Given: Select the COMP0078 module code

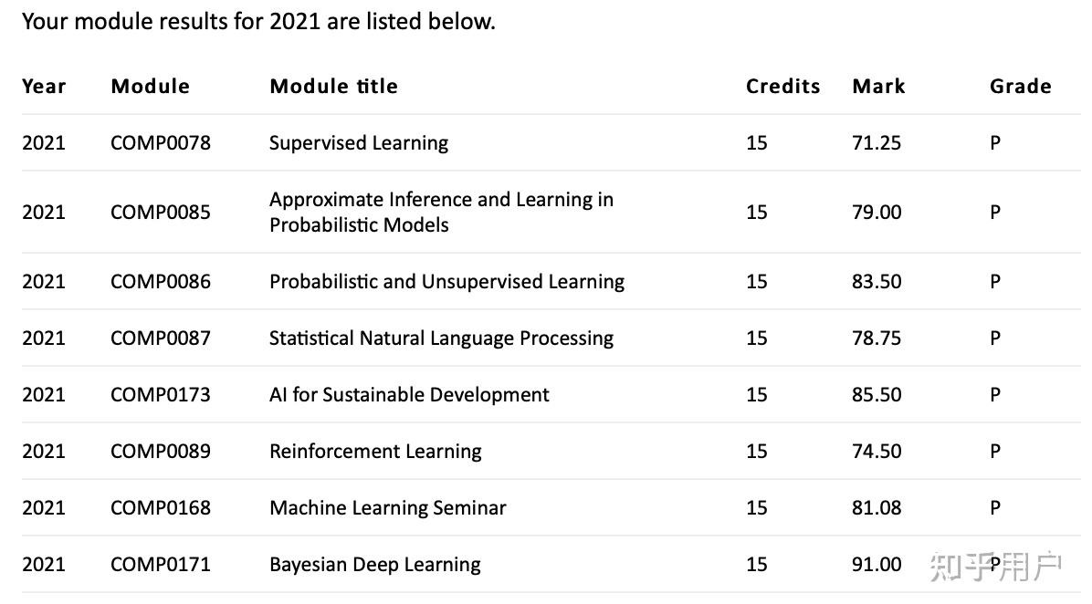Looking at the screenshot, I should [x=160, y=143].
